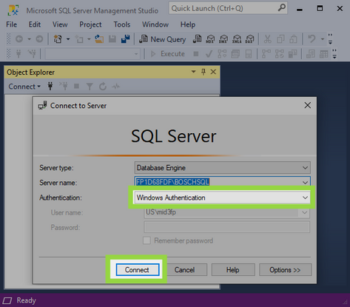Click Object Explorer Refresh icon
The width and height of the screenshot is (350, 307).
(103, 87)
